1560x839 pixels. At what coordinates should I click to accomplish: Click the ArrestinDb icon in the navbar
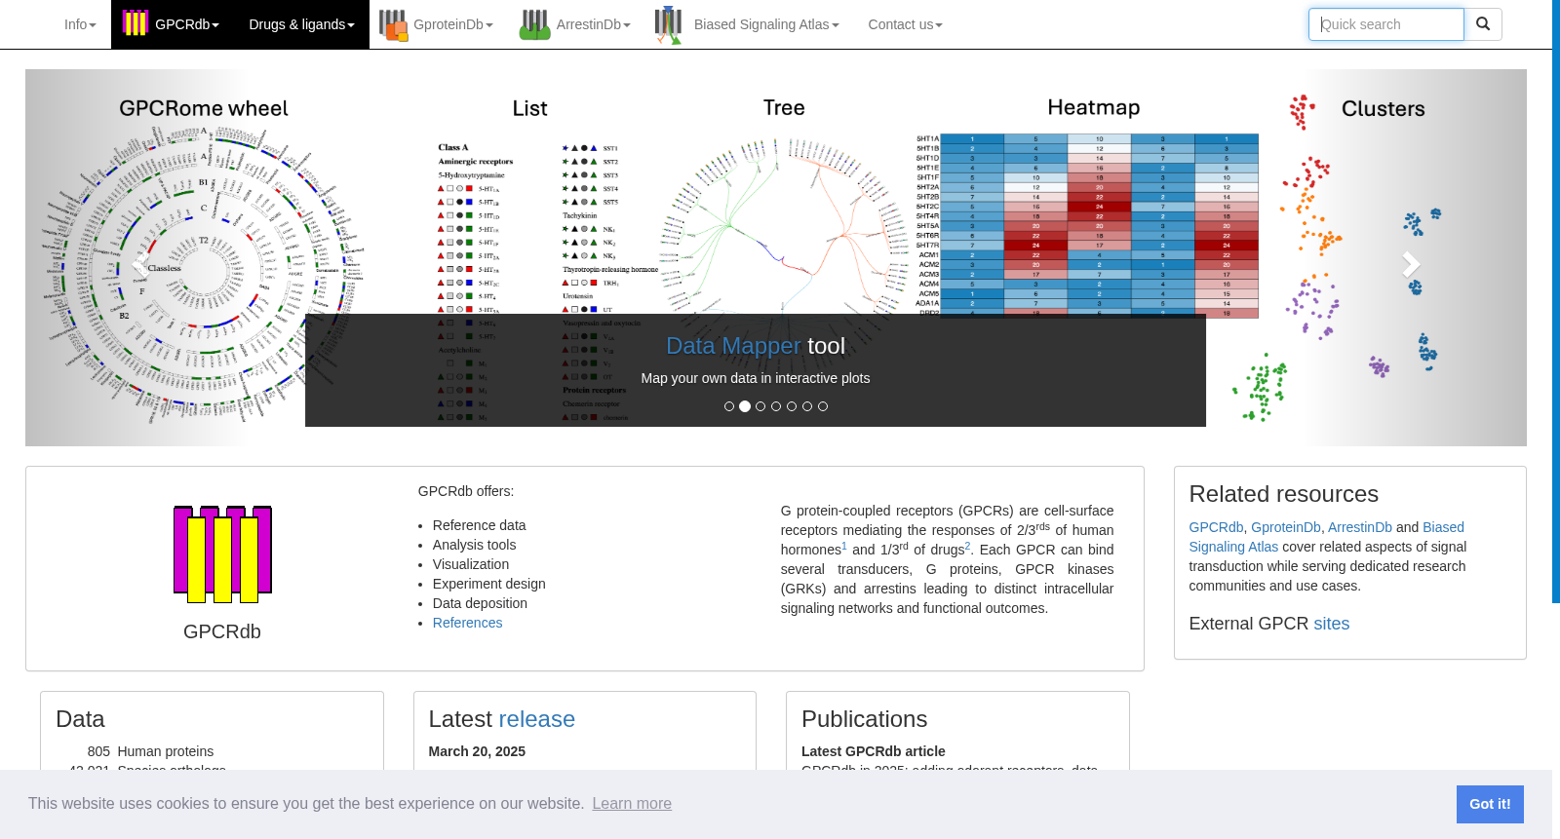pos(534,24)
